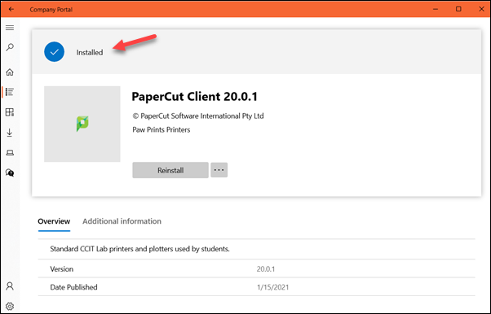This screenshot has height=314, width=491.
Task: Open Help & support sidebar icon
Action: click(10, 172)
